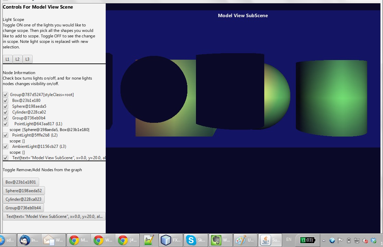The width and height of the screenshot is (383, 247).
Task: Turn off PointLight (L1) checkbox
Action: 5,124
